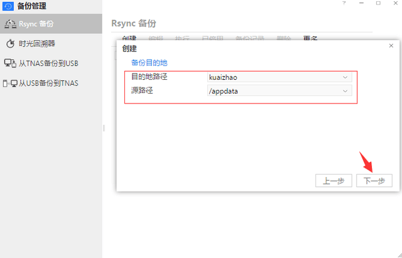Select the Rsync 备份 sidebar icon
This screenshot has height=258, width=402.
[9, 24]
